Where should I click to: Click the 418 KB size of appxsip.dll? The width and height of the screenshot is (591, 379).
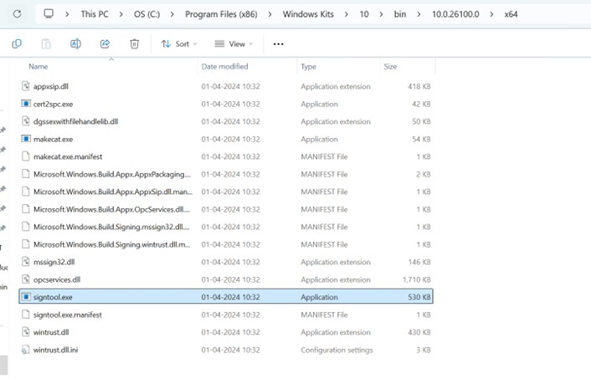click(419, 86)
